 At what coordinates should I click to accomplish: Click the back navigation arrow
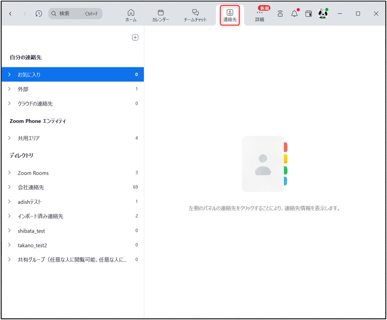click(x=10, y=14)
